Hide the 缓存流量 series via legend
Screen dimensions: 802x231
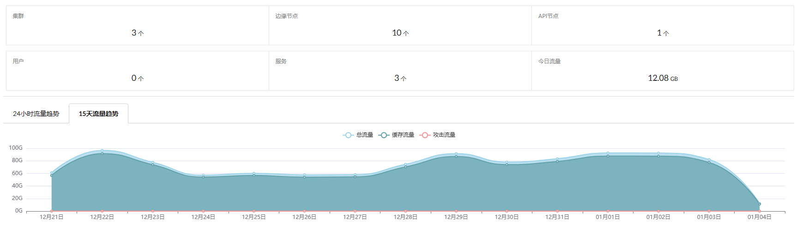coord(396,135)
